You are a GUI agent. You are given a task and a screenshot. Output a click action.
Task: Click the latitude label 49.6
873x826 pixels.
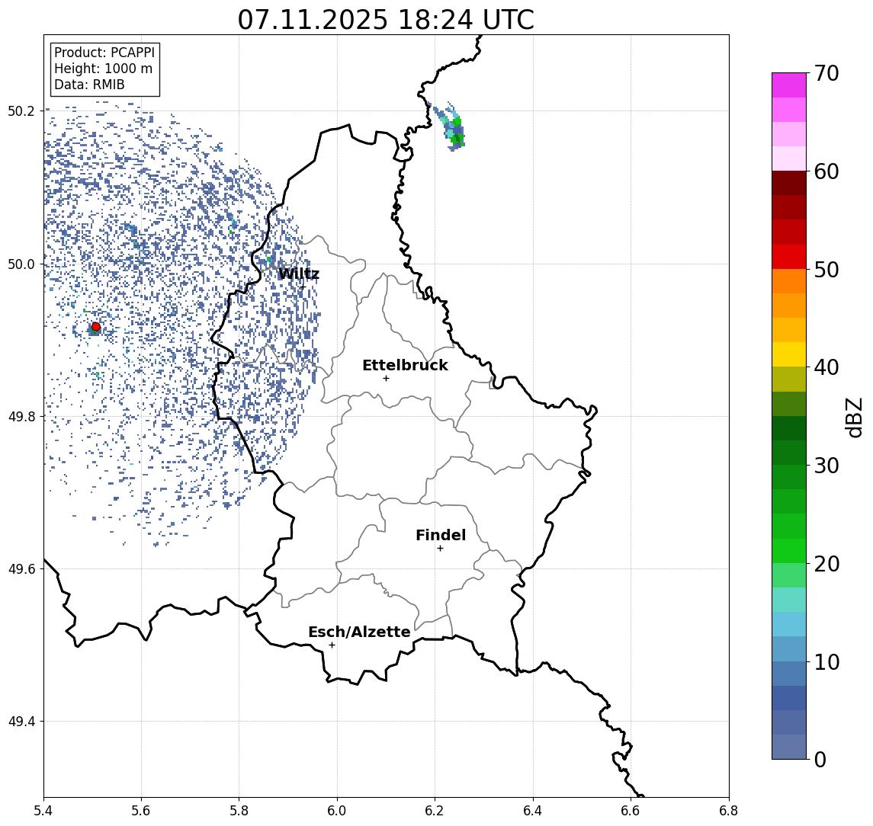(x=21, y=569)
